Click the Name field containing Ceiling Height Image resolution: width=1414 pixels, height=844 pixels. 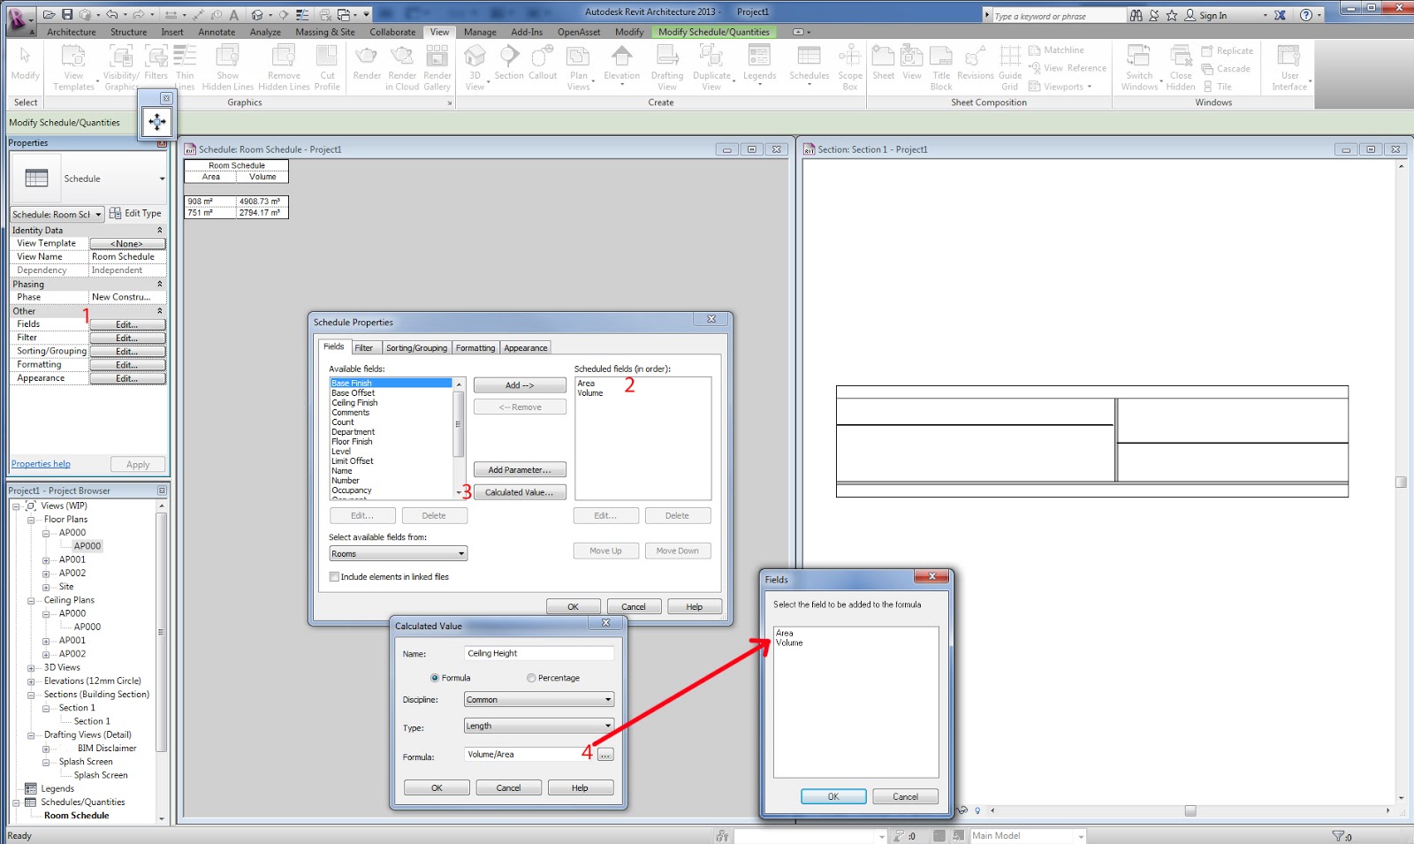click(x=538, y=653)
